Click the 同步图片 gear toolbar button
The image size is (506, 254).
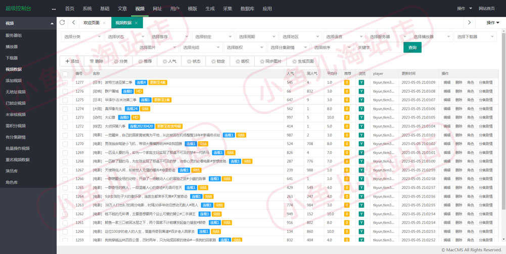pyautogui.click(x=270, y=61)
